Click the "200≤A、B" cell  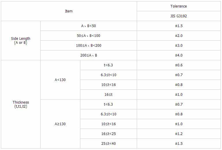(x=88, y=55)
